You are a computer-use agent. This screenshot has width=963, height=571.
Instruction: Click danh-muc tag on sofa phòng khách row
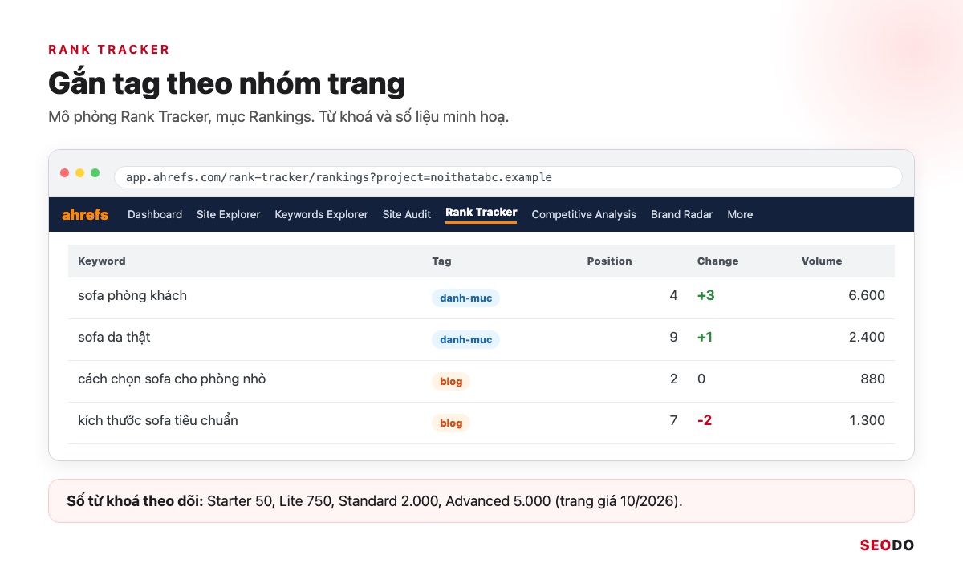click(465, 298)
